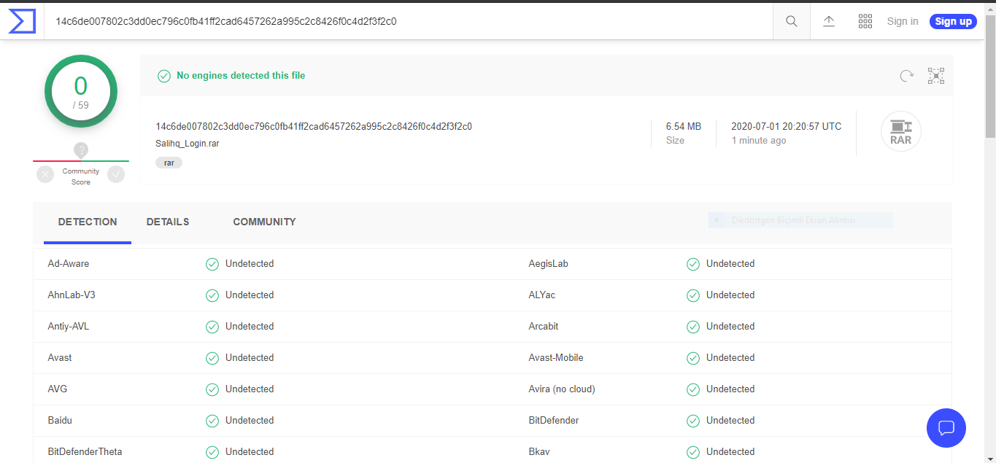Click Undetected result for Avira (no cloud)
Screen dimensions: 996x463
point(730,389)
